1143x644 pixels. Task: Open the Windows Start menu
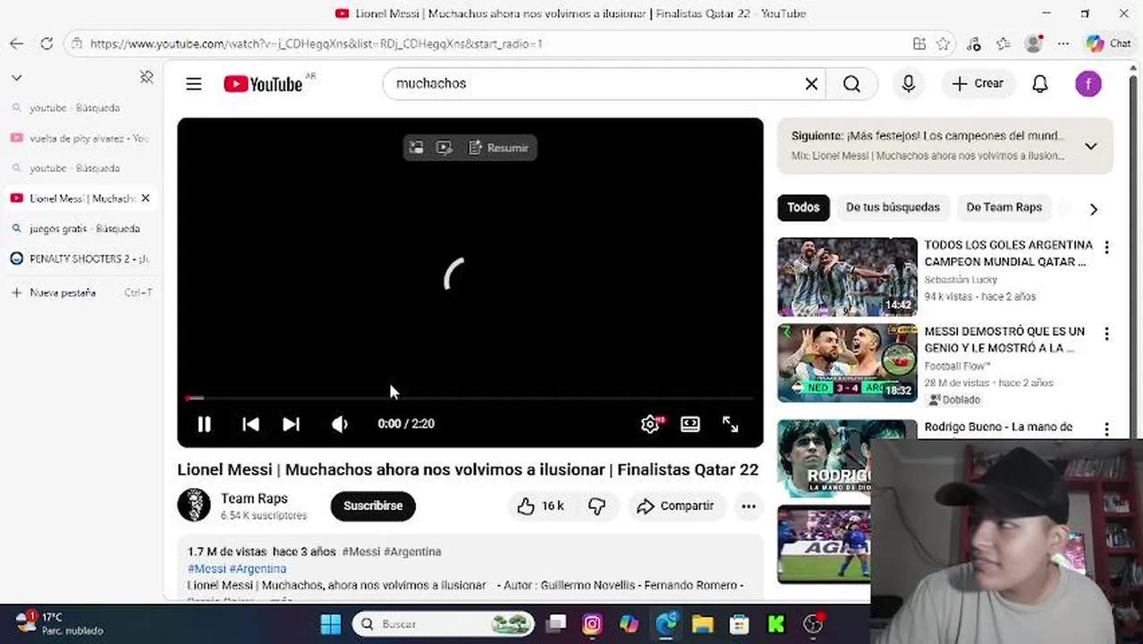coord(330,623)
